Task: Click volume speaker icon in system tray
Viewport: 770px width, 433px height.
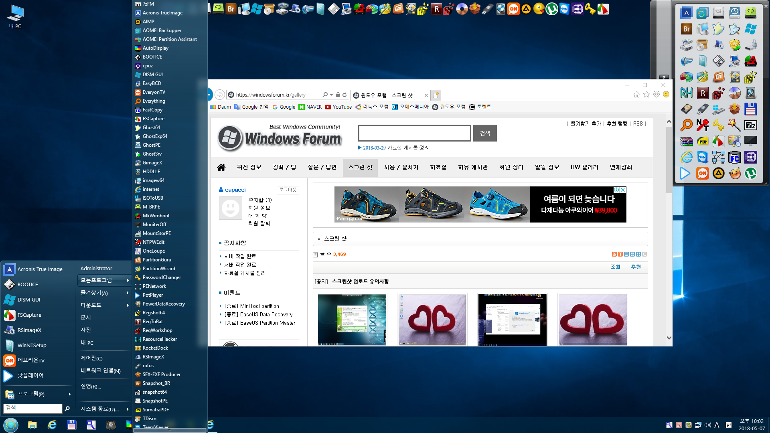Action: pyautogui.click(x=708, y=425)
